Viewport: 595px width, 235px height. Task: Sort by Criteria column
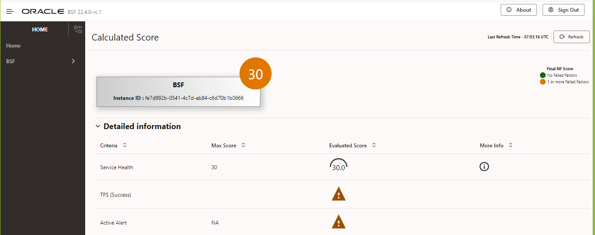point(125,145)
